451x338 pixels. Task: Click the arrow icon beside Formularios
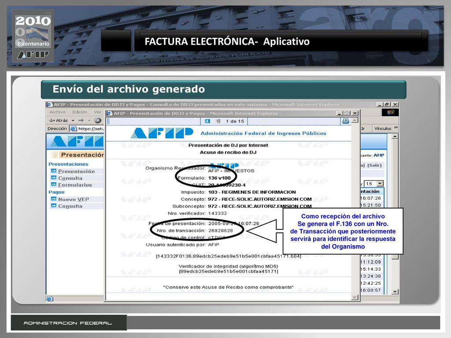tap(53, 184)
